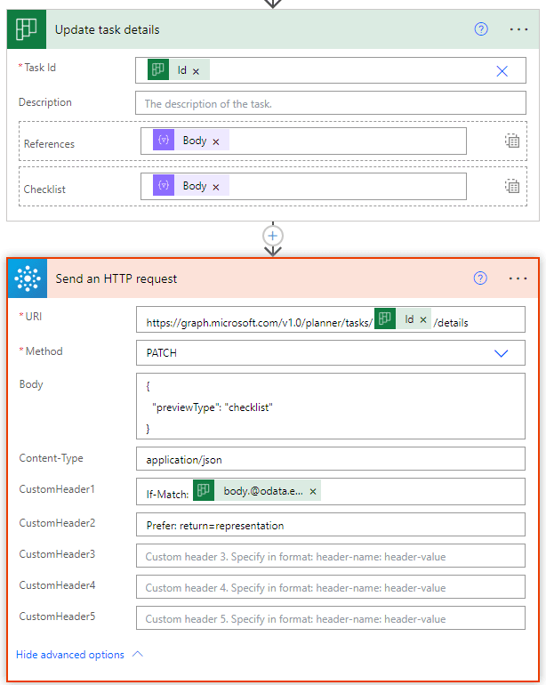Viewport: 546px width, 685px height.
Task: Switch Checklist to array input mode
Action: (512, 186)
